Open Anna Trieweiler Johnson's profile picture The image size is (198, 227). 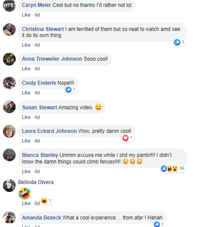pos(9,59)
